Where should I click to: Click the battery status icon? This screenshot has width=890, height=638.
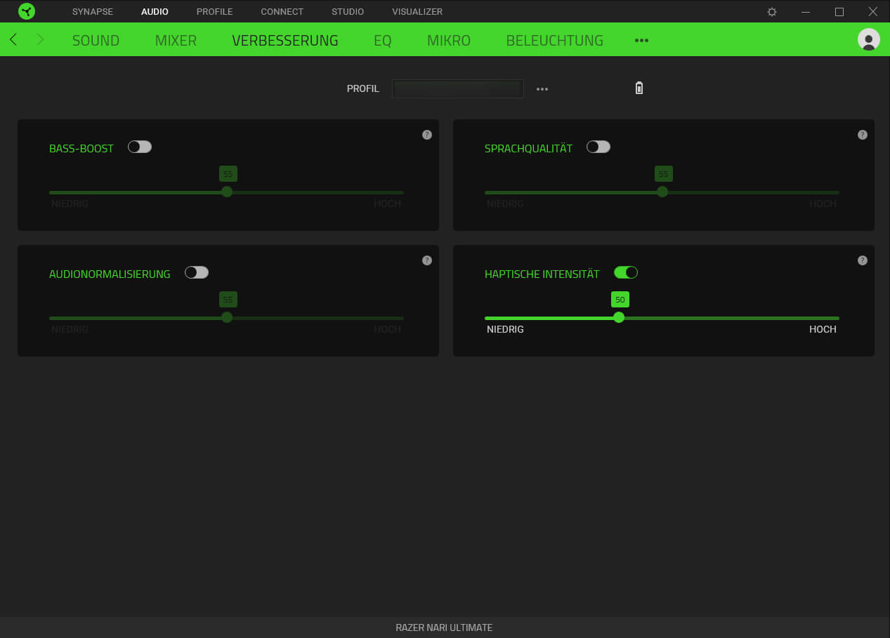pyautogui.click(x=639, y=88)
